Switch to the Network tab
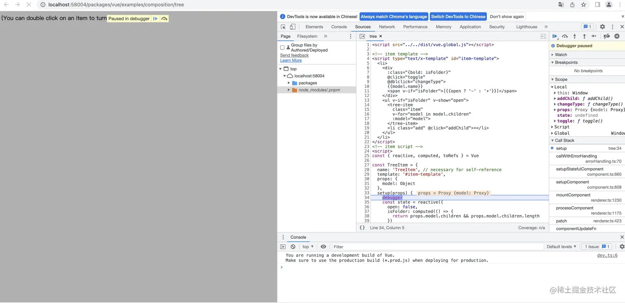 (386, 27)
